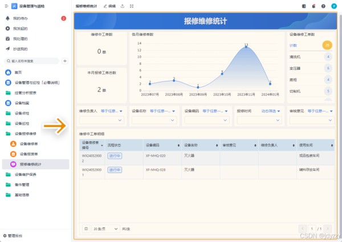Open the notification bell at top right
This screenshot has height=242, width=342.
coord(313,6)
